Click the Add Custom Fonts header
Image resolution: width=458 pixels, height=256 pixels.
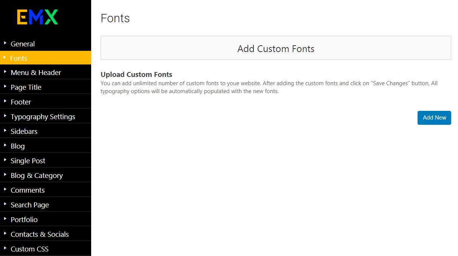pyautogui.click(x=276, y=48)
